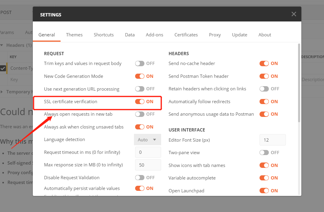Turn off New Code Generation Mode
This screenshot has height=212, width=324.
(140, 76)
